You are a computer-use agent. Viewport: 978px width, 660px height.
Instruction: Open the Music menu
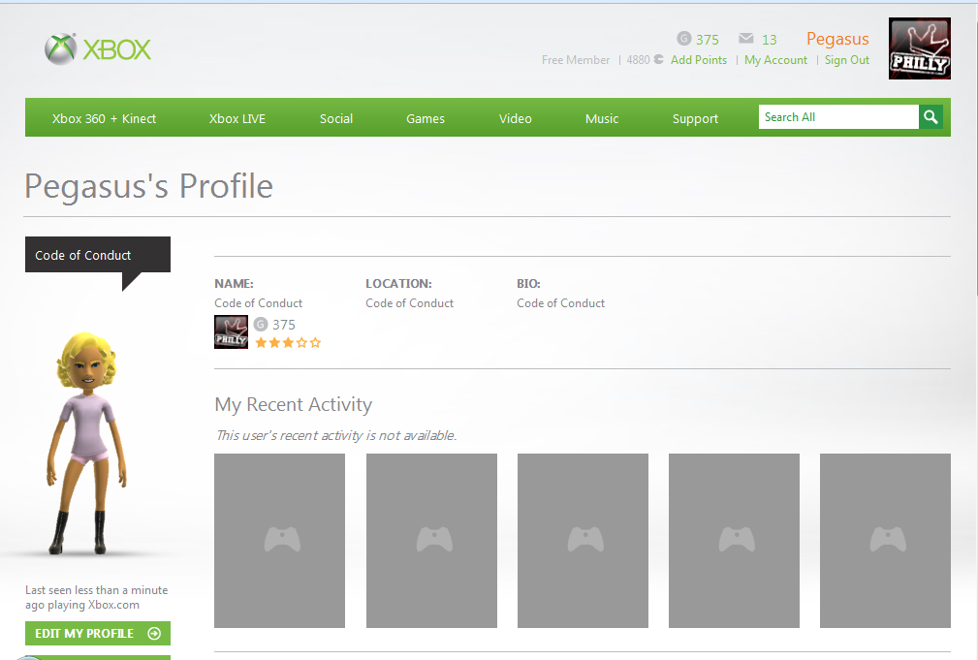602,118
